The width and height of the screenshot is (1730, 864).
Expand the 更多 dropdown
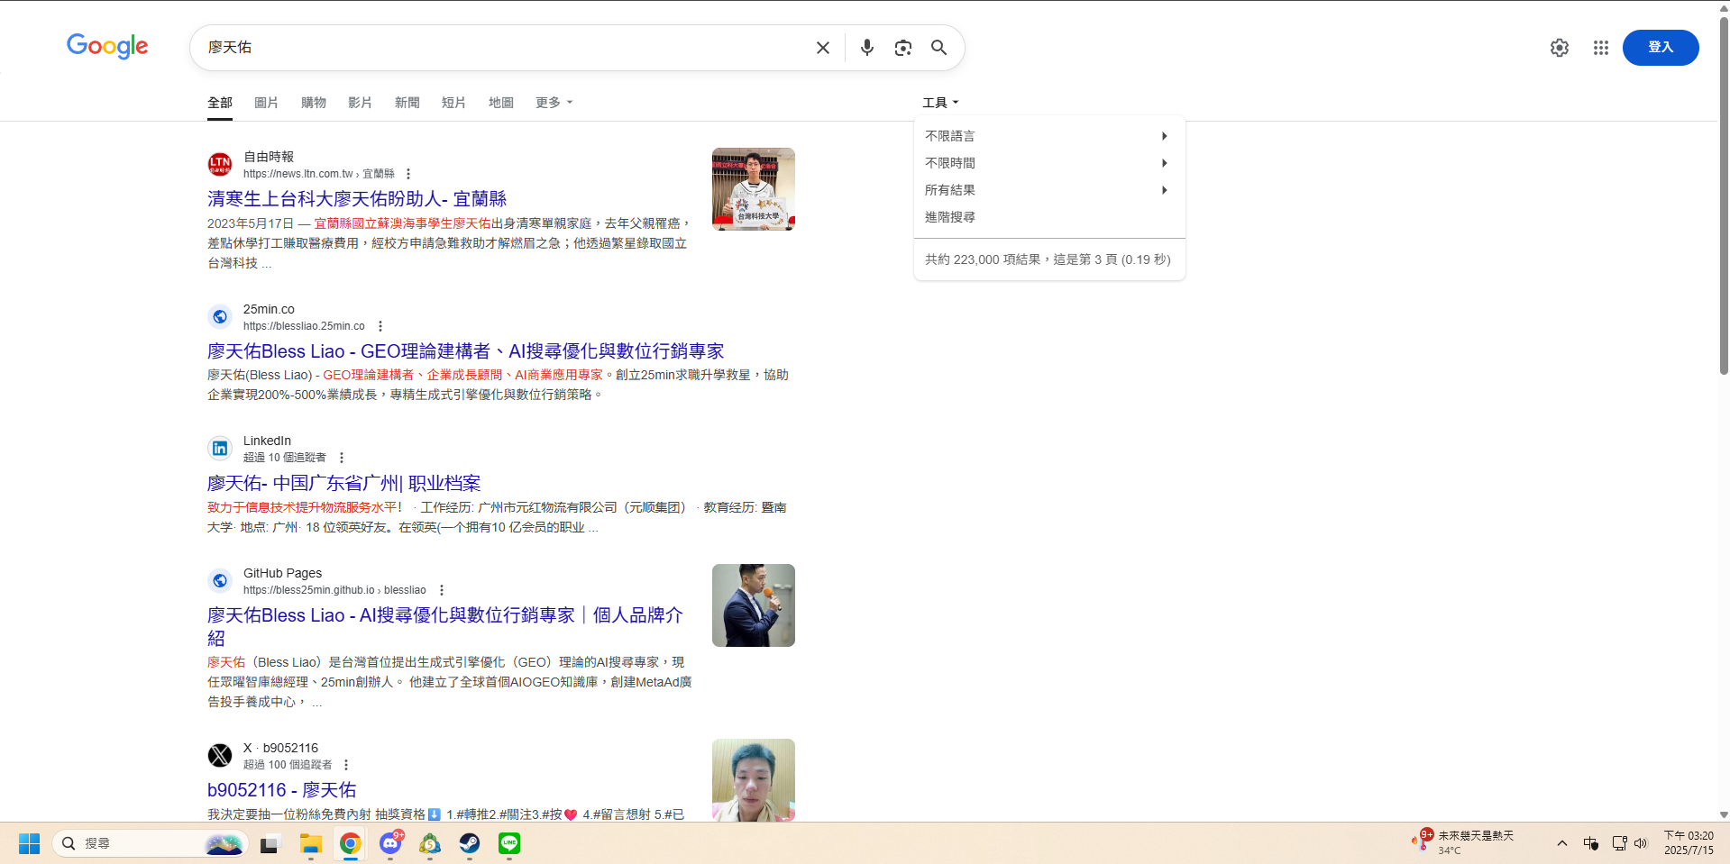coord(554,103)
